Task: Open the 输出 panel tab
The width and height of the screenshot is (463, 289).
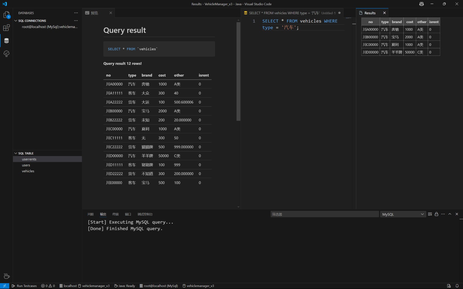Action: (103, 214)
